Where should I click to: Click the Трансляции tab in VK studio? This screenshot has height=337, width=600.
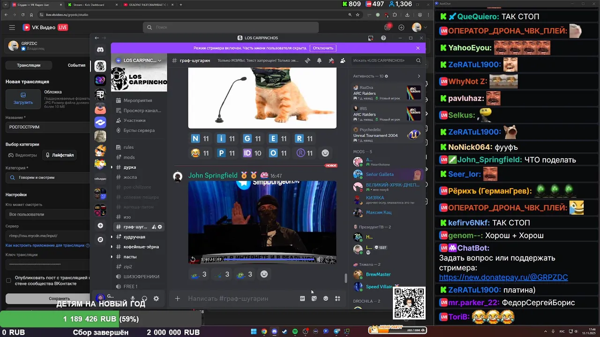pyautogui.click(x=29, y=65)
